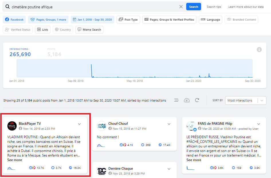Click the Nov 15, 2018 at 11:27 PM timestamp
271x178 pixels.
click(x=129, y=128)
